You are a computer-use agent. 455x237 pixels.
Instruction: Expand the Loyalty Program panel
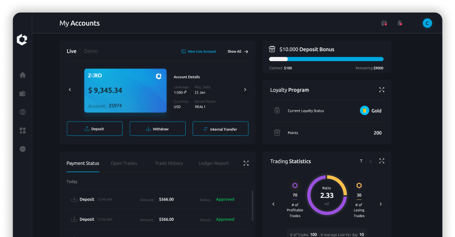tap(381, 90)
